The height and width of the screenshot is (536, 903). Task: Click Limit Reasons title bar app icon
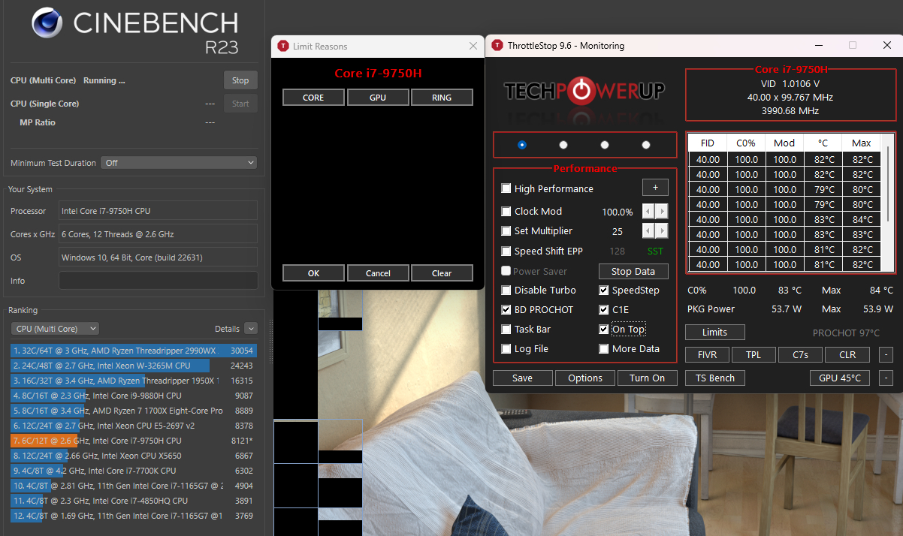coord(283,46)
